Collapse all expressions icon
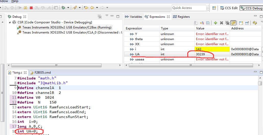 208,23
